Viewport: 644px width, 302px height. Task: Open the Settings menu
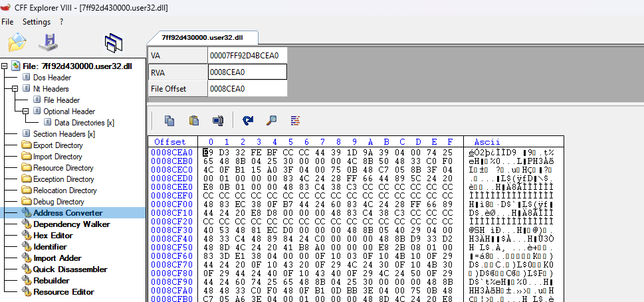click(x=37, y=22)
